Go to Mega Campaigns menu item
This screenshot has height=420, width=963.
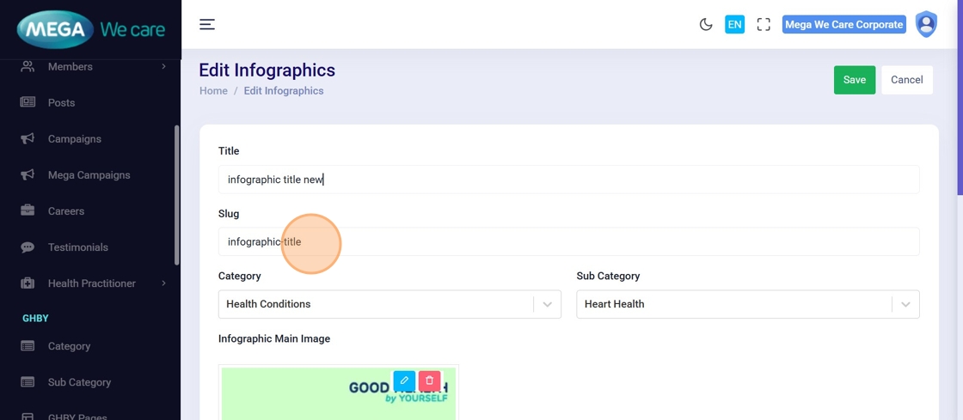pyautogui.click(x=89, y=175)
